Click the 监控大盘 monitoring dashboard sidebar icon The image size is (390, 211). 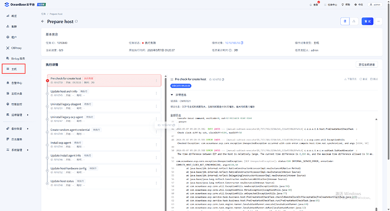click(8, 94)
